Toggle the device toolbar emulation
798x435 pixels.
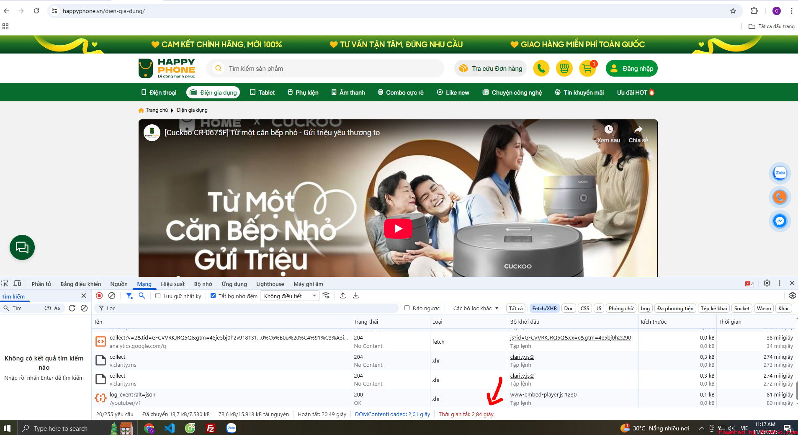[18, 283]
